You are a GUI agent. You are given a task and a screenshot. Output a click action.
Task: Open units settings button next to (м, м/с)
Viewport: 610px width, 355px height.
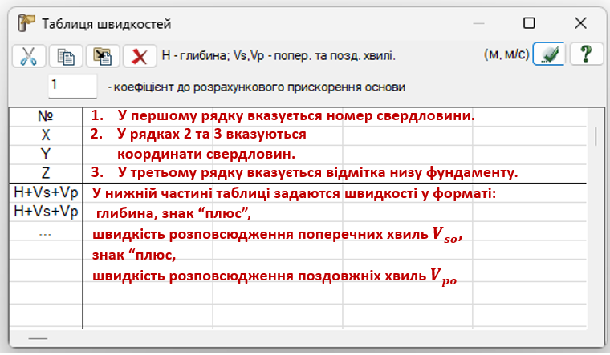tap(549, 55)
